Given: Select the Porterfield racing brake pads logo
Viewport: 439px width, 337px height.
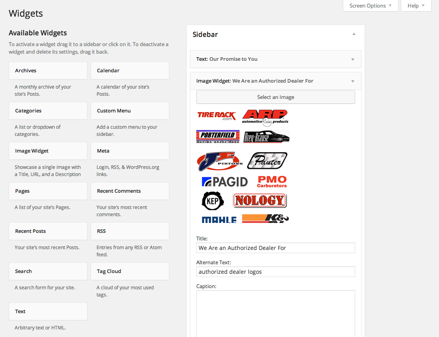Looking at the screenshot, I should point(218,137).
